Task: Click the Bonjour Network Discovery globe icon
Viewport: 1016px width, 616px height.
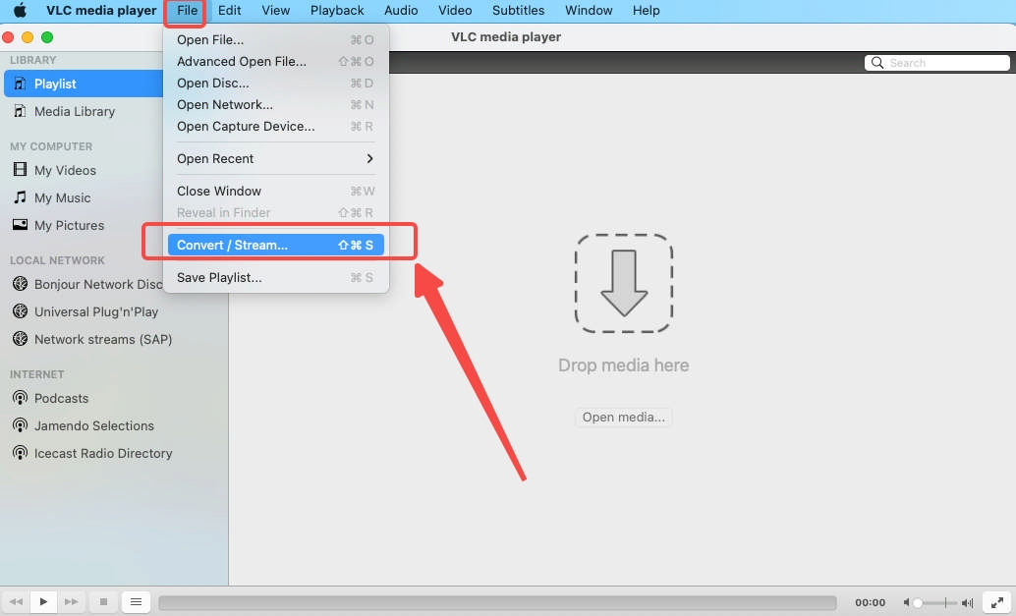Action: (x=20, y=284)
